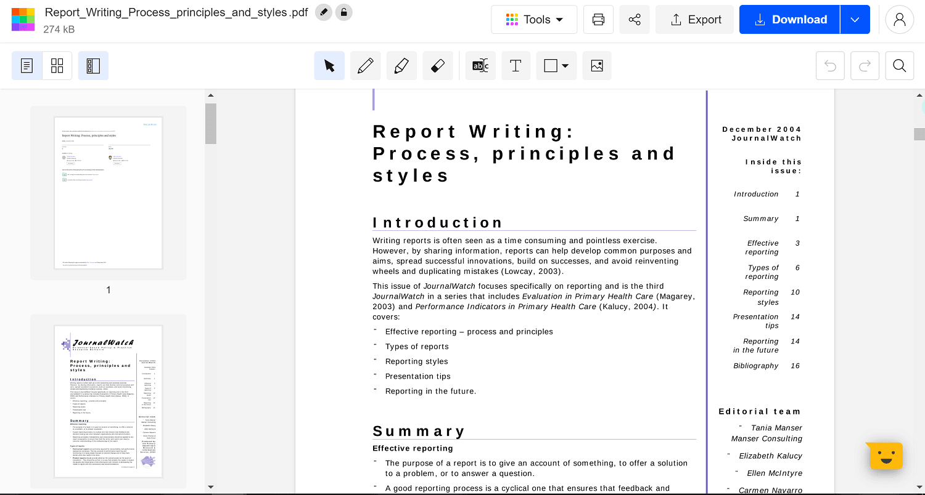Click document scrollbar up arrow
Screen dimensions: 925x495
coord(919,95)
